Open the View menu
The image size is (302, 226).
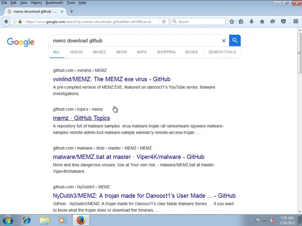24,3
